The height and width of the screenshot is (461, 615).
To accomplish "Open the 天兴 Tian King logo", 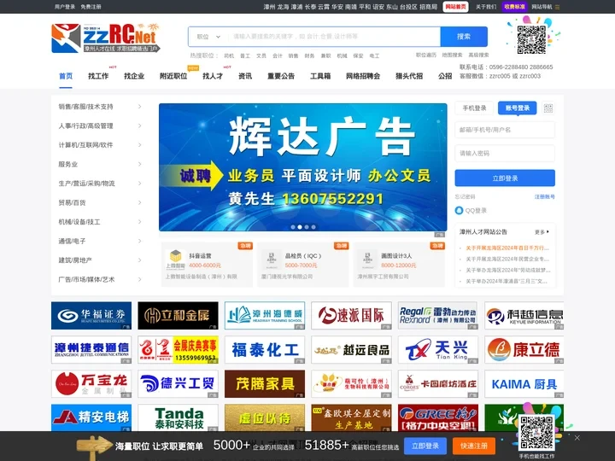I will point(438,350).
